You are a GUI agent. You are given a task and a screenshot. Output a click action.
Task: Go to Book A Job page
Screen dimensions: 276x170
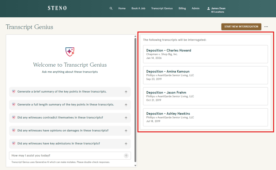pyautogui.click(x=138, y=8)
